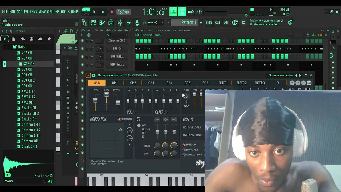341x192 pixels.
Task: Switch to the OP 1 tab
Action: pyautogui.click(x=115, y=83)
